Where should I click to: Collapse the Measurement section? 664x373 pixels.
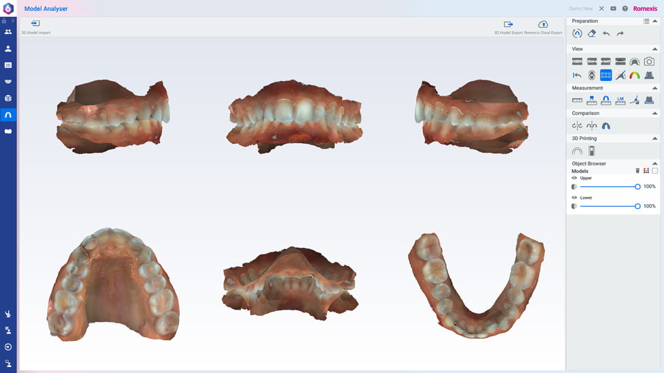point(655,88)
